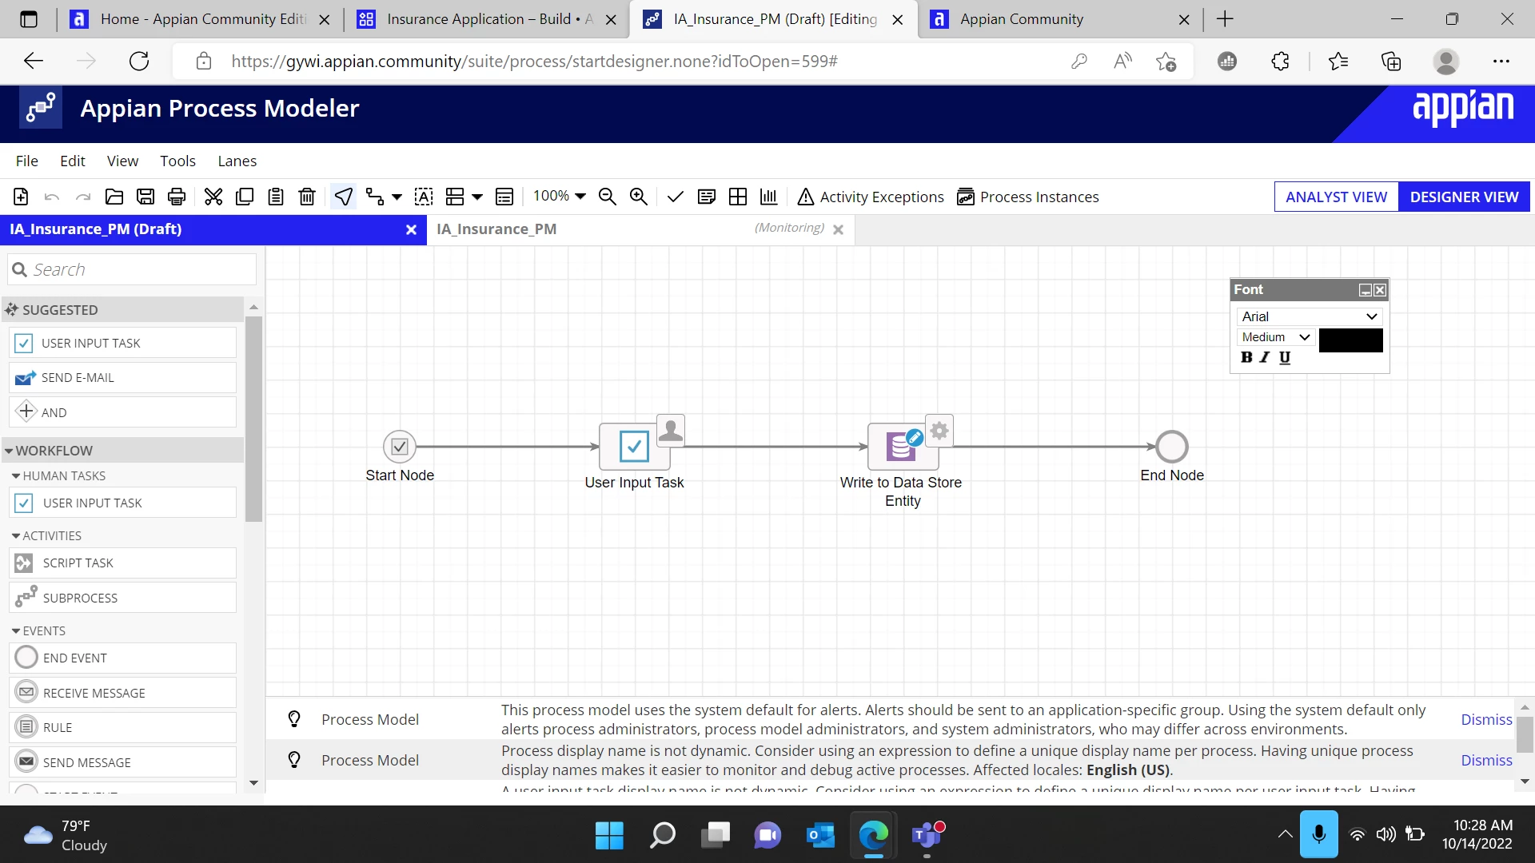Screen dimensions: 1535x863
Task: Open a process model with folder icon
Action: (114, 197)
